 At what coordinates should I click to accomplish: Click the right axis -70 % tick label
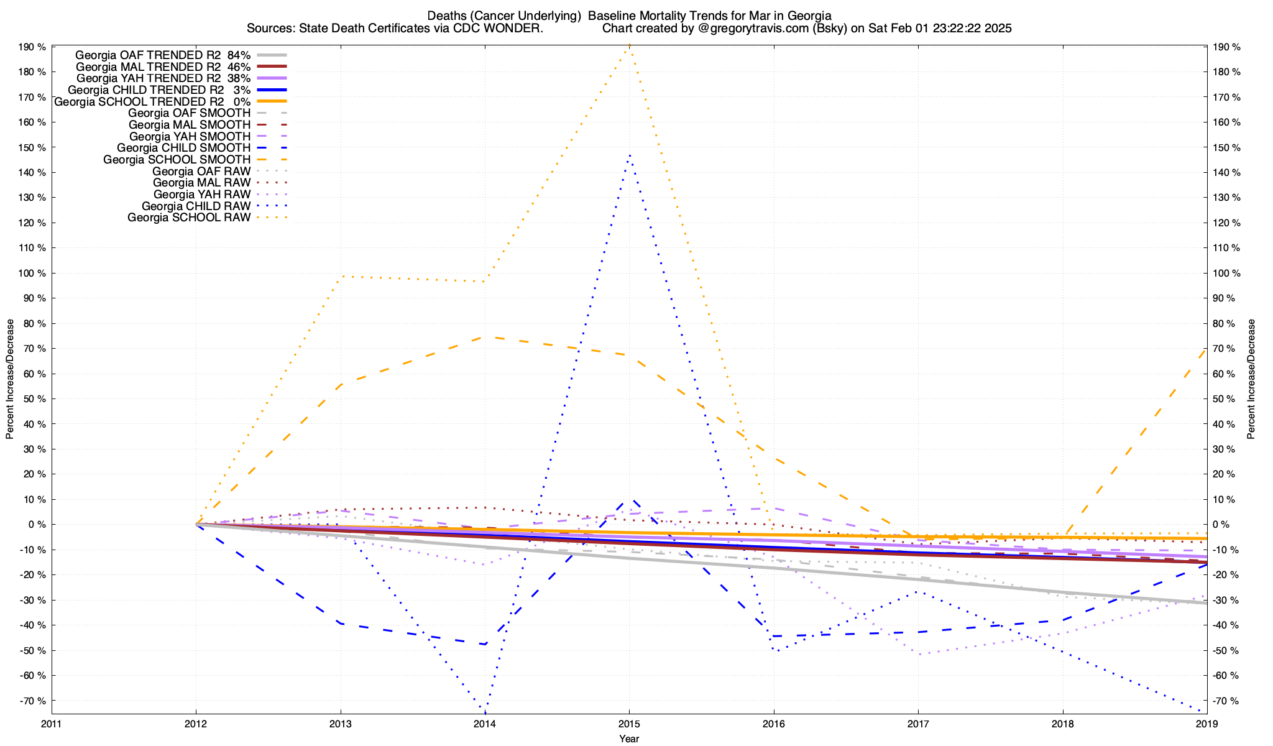click(x=1225, y=701)
